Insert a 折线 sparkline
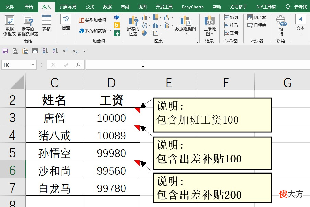 click(231, 18)
